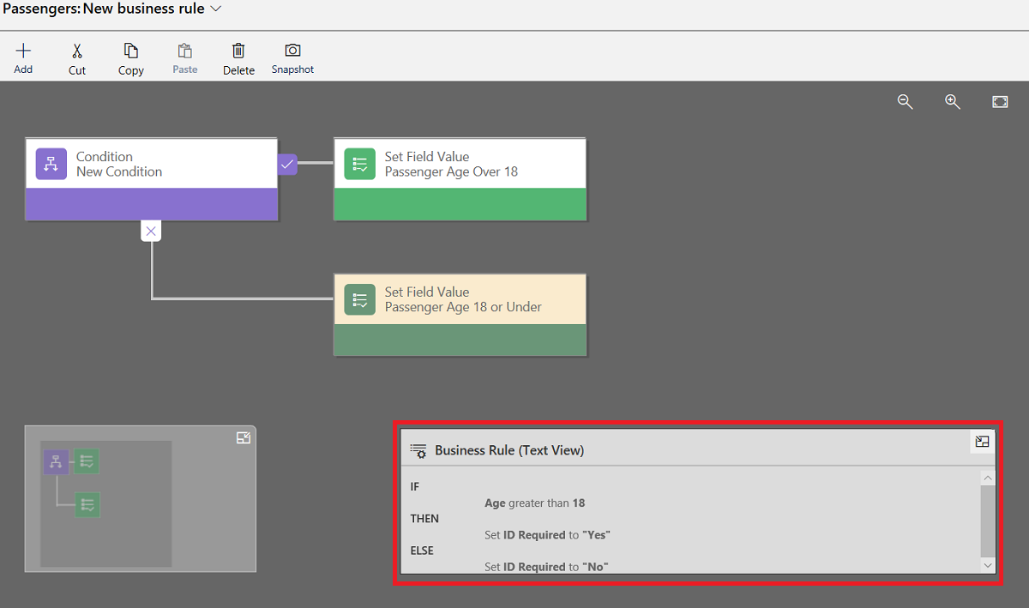Click the disabled Paste button

tap(184, 57)
